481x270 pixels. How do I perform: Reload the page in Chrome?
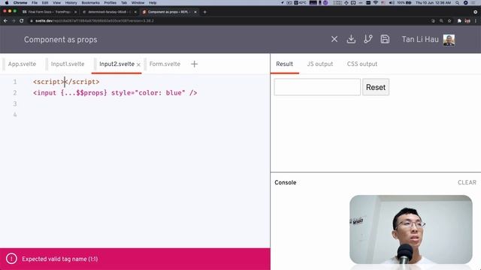tap(22, 21)
